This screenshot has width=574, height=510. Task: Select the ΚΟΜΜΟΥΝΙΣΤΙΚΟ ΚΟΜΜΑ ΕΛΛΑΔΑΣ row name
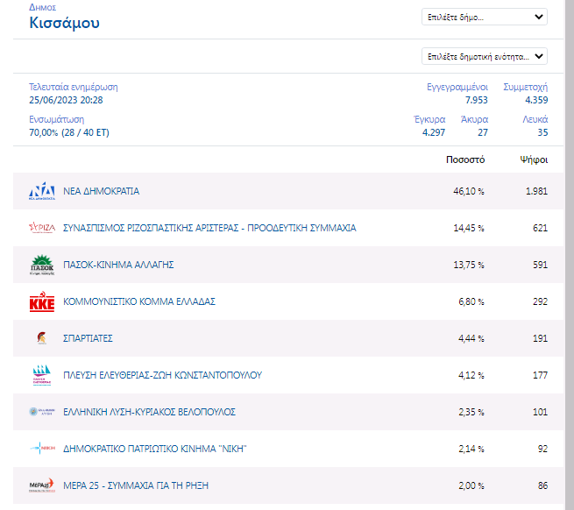click(138, 301)
